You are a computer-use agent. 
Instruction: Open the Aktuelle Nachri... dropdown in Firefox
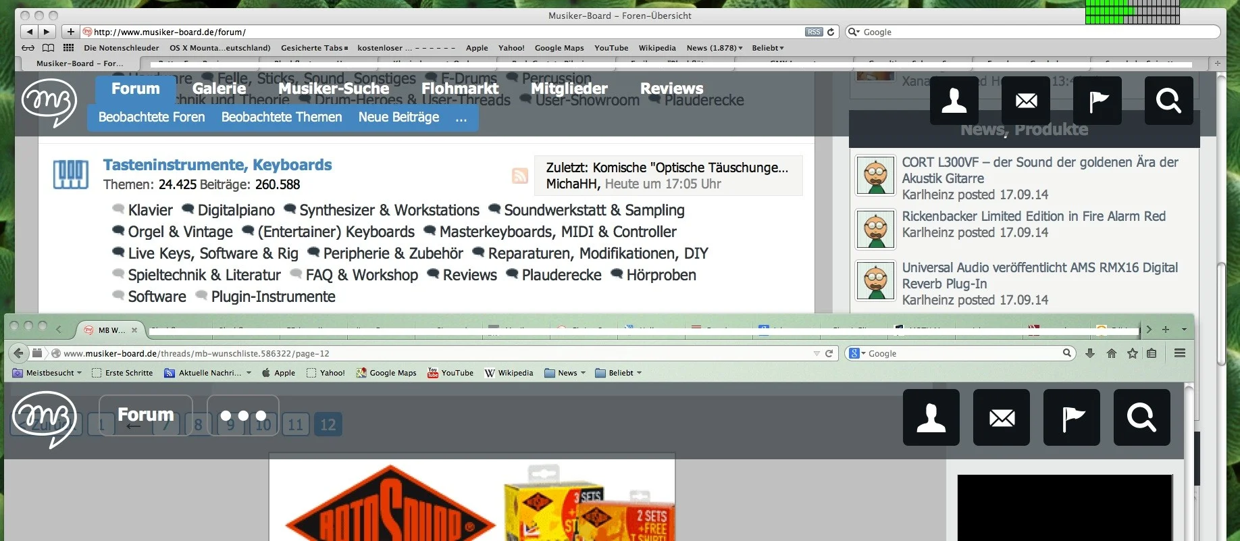click(208, 373)
